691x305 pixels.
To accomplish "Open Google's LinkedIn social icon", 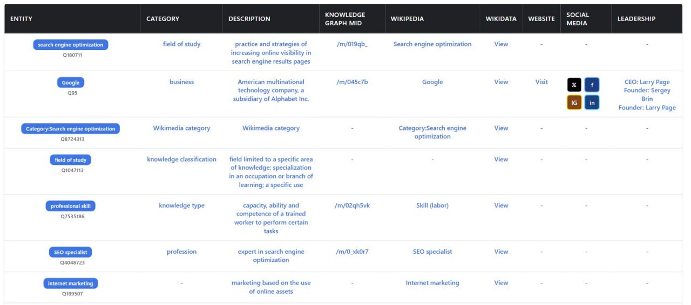I will pyautogui.click(x=592, y=102).
